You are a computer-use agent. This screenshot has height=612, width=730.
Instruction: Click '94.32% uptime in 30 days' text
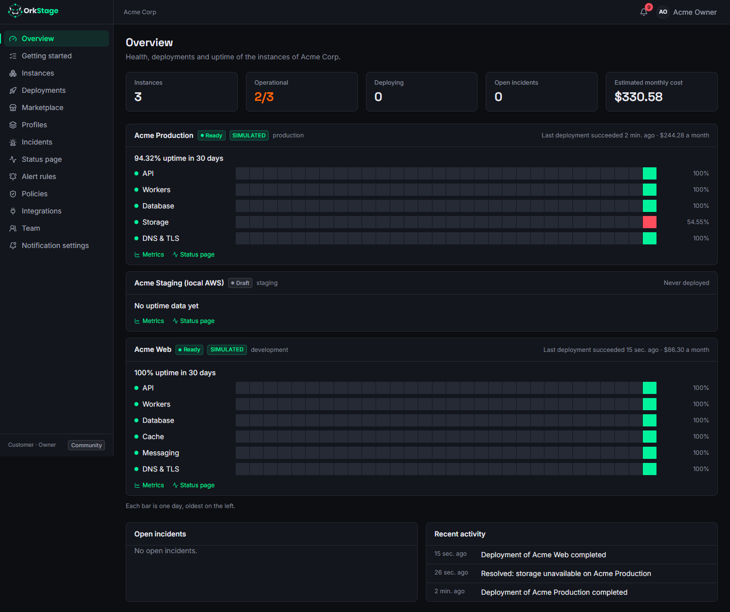tap(179, 158)
